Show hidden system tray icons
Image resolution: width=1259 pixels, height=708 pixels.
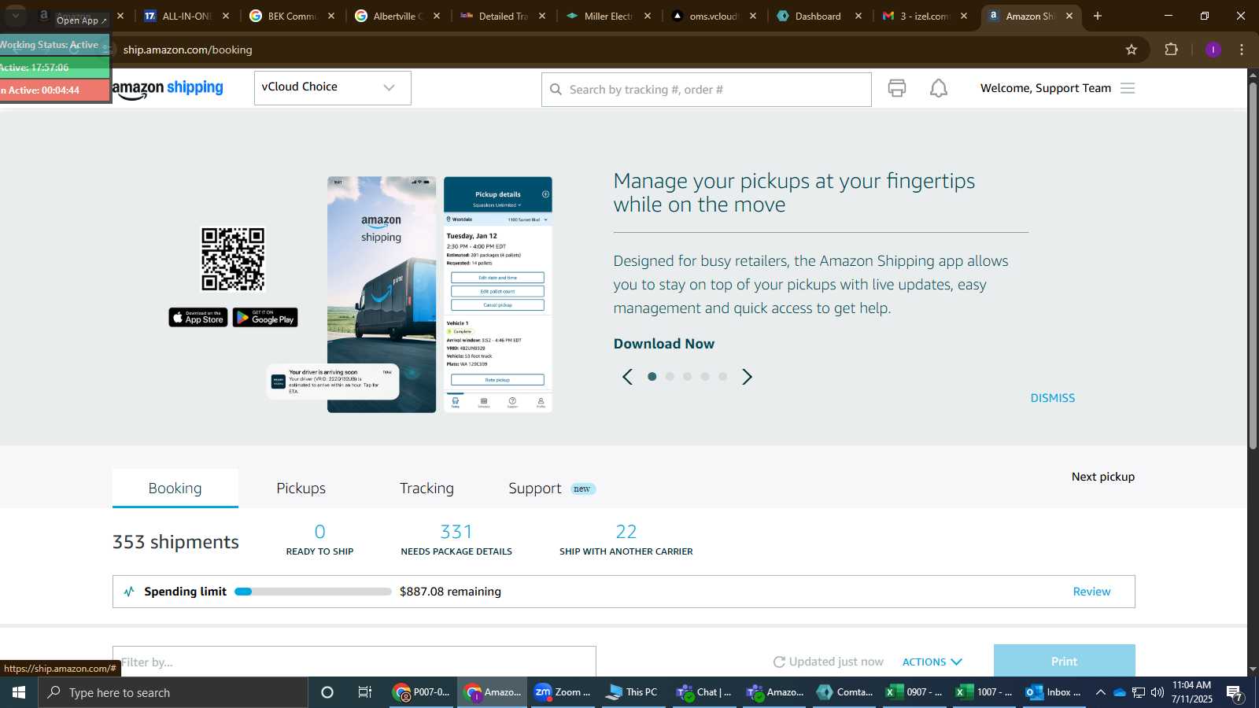coord(1101,692)
